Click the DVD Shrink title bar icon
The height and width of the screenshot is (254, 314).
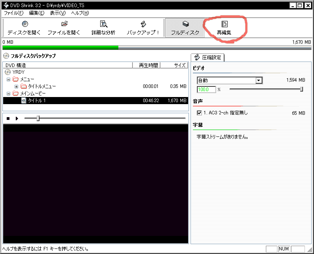pyautogui.click(x=6, y=6)
